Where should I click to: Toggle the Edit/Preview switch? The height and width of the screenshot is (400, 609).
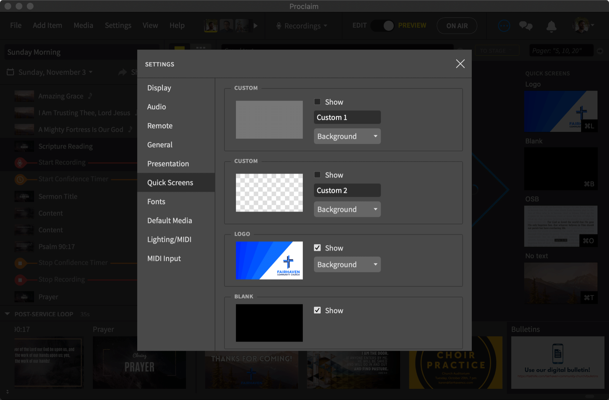click(x=383, y=25)
